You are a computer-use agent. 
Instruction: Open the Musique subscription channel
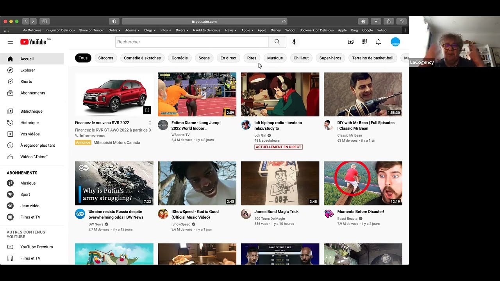32,183
